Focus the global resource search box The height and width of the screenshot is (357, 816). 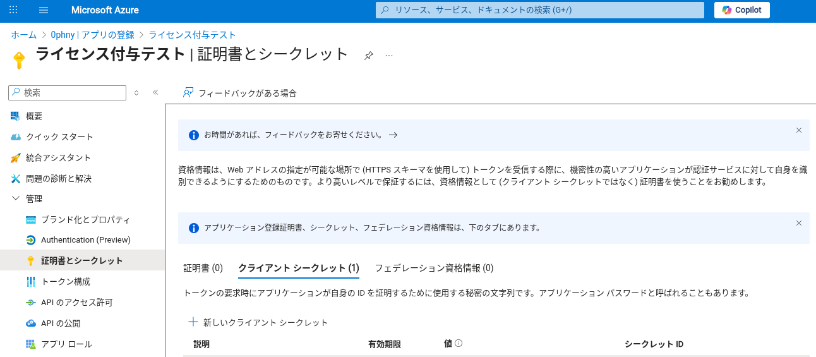click(540, 10)
